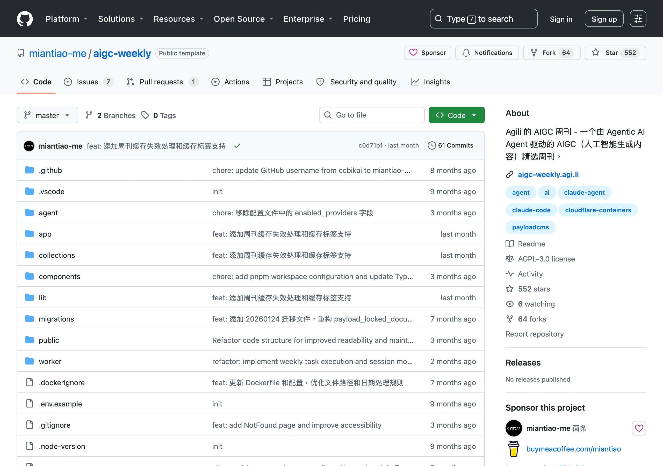Open the Pull requests tab

162,82
